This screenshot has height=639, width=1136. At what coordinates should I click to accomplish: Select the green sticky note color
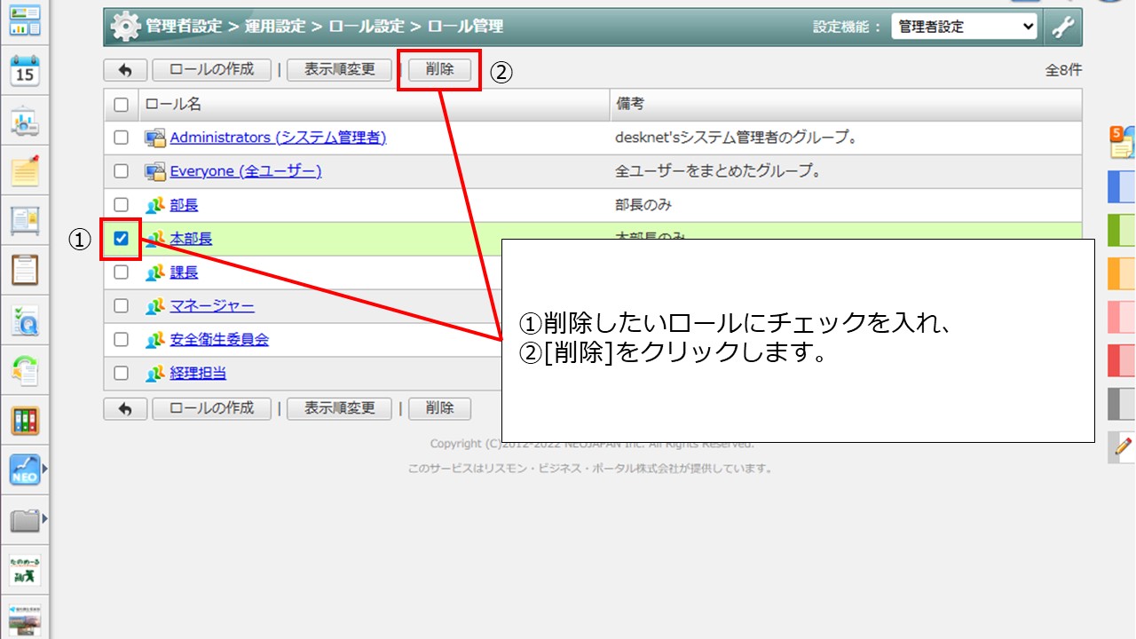[x=1122, y=230]
